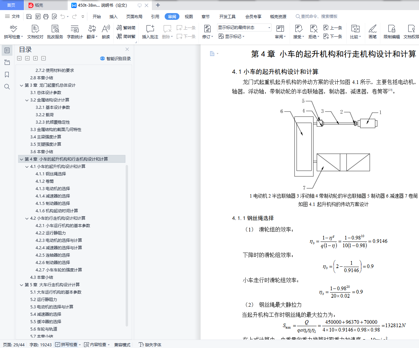Open the 显示标记 dropdown

tap(232, 36)
